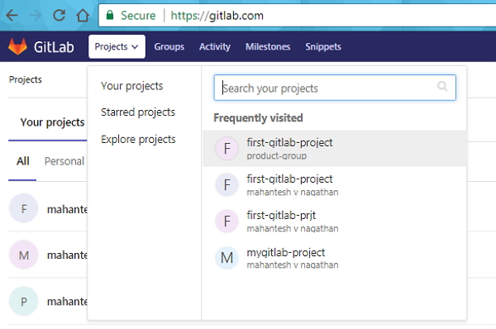Open browser home page icon
Screen dimensions: 496x329
(x=83, y=15)
